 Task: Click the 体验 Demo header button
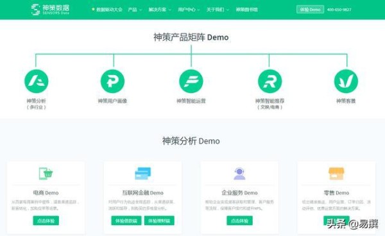(x=310, y=10)
